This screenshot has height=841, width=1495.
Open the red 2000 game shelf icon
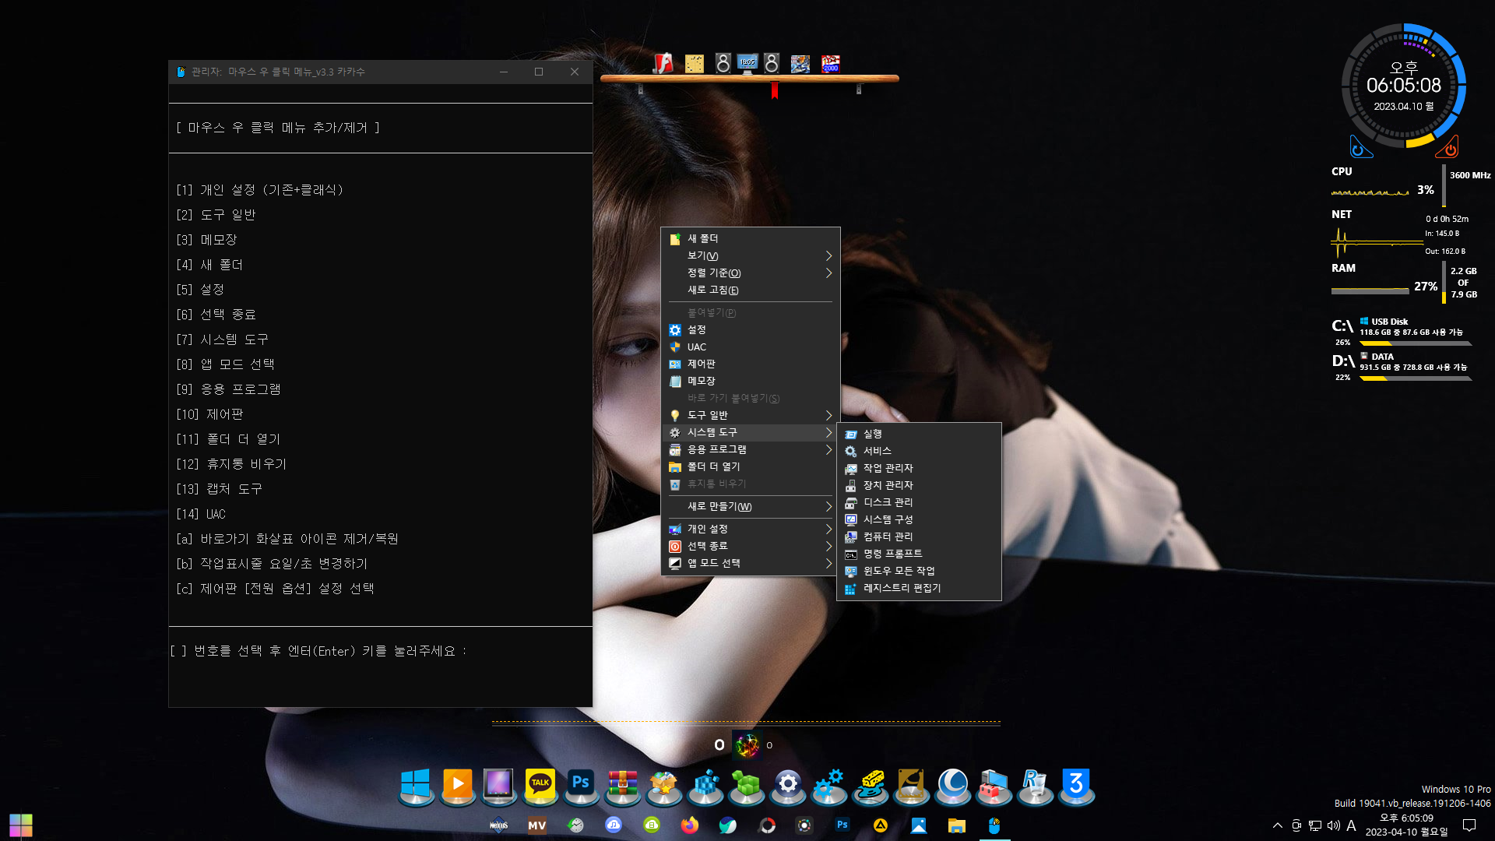tap(831, 63)
